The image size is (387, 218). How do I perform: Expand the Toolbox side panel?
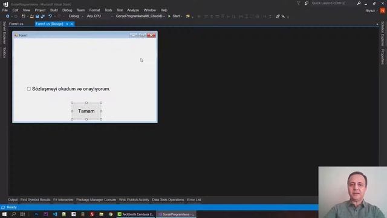(4, 53)
